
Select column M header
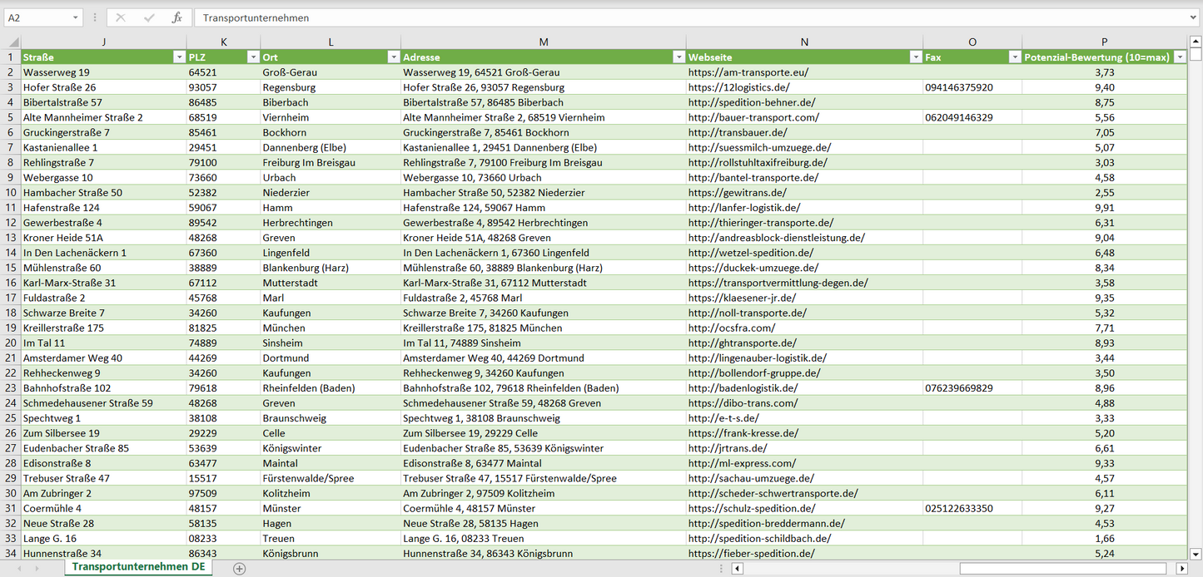coord(543,42)
